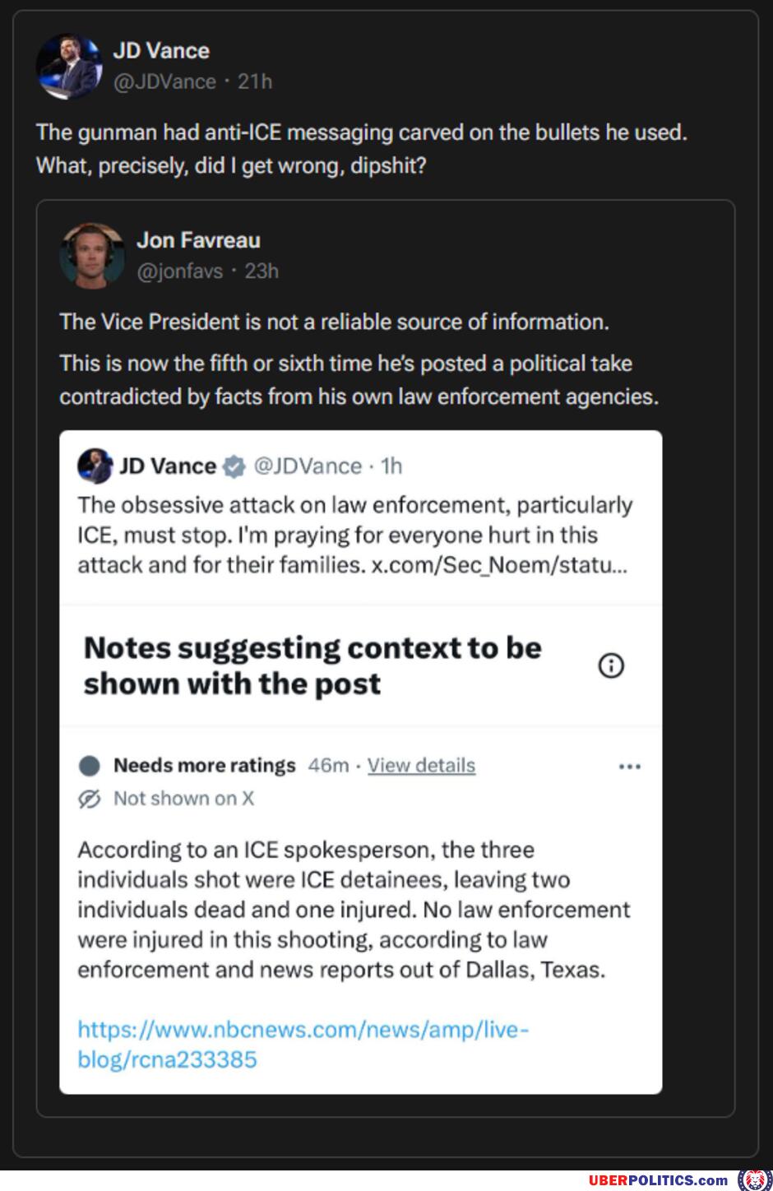
Task: Click the blue verified badge beside JD Vance
Action: (x=234, y=466)
